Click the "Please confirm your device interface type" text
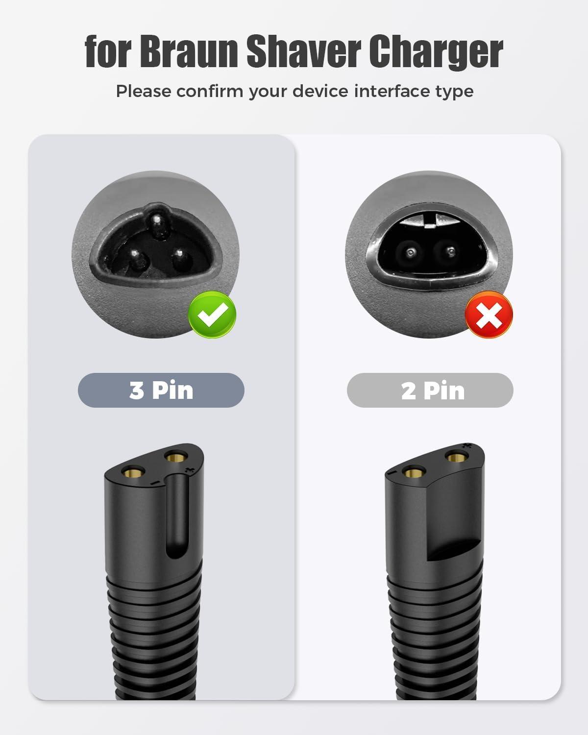The width and height of the screenshot is (588, 735). click(294, 91)
